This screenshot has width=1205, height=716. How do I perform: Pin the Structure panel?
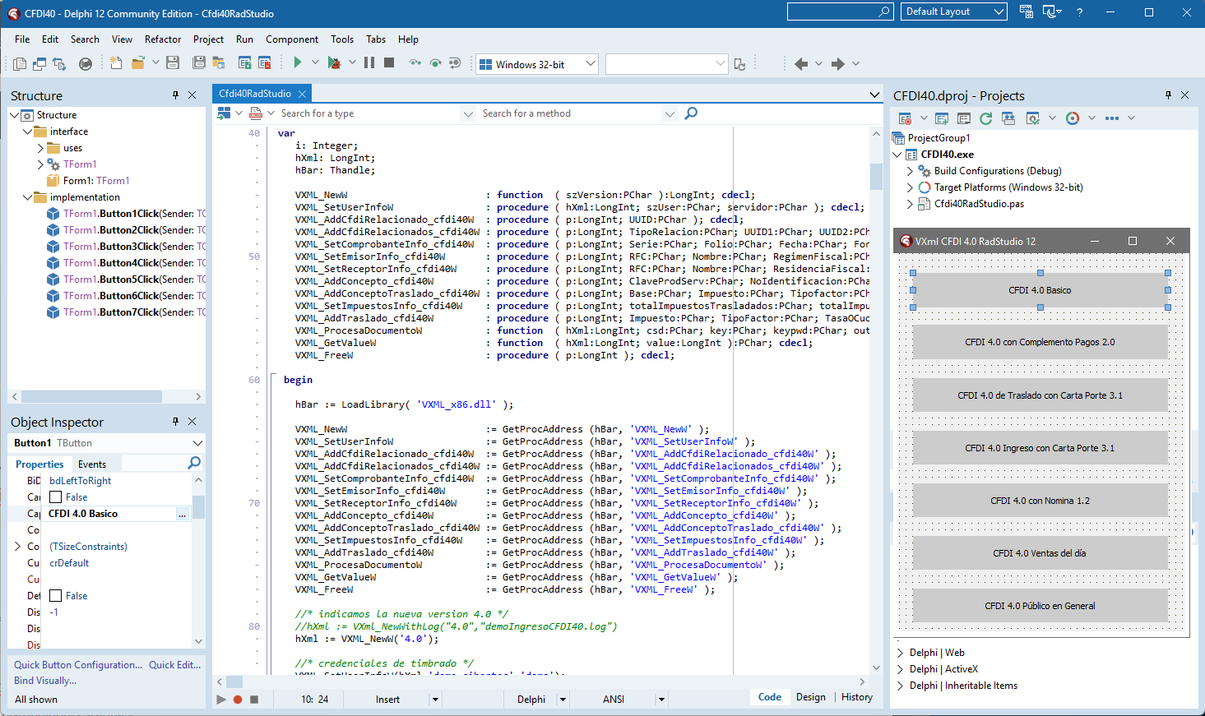pos(175,95)
